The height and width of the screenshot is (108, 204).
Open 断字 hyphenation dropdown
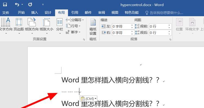[73, 32]
